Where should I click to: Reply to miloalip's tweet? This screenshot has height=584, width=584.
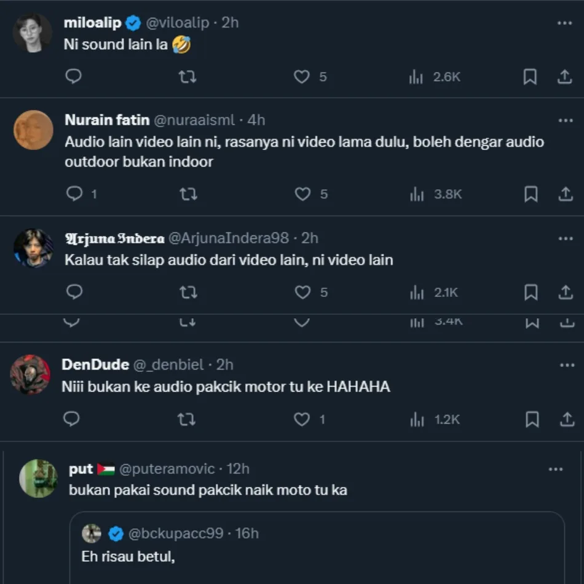coord(73,76)
